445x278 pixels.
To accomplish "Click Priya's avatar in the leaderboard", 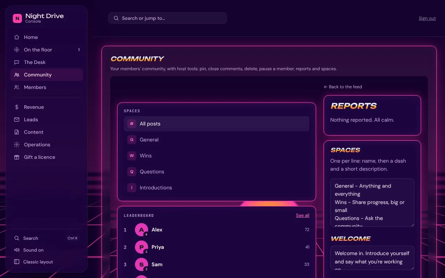I will click(x=141, y=247).
